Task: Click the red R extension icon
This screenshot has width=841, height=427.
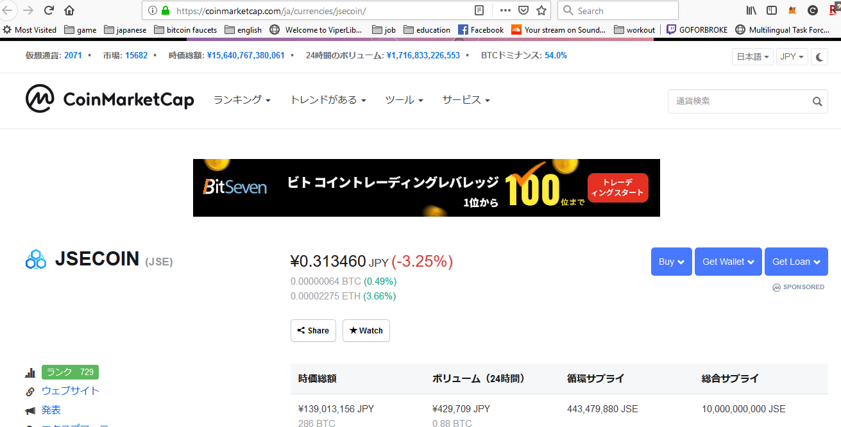Action: (834, 9)
